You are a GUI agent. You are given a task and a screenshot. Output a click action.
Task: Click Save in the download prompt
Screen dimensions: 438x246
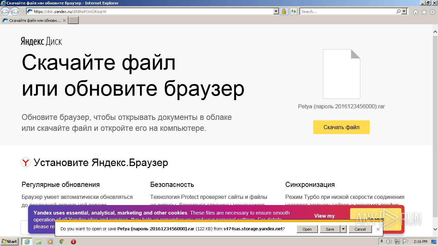330,229
